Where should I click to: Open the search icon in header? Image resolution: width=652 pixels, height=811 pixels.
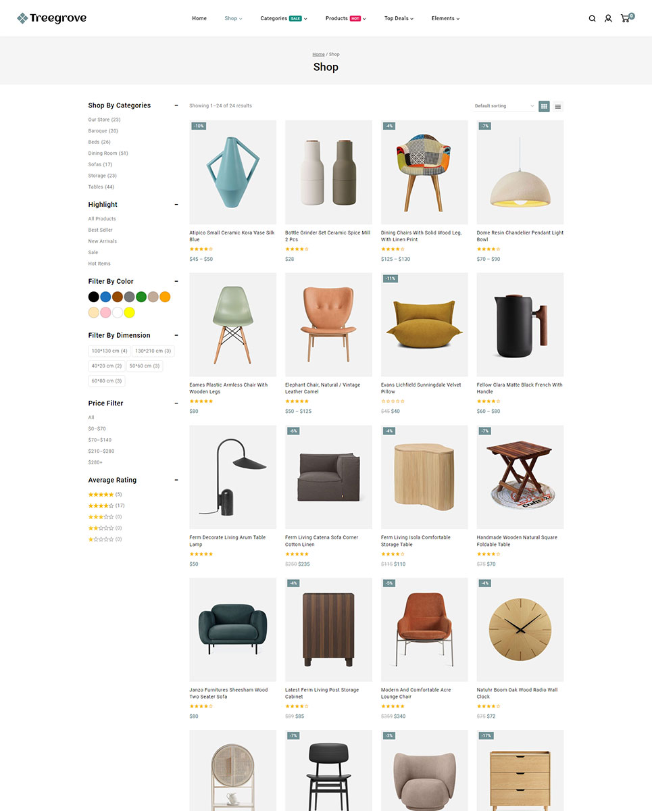pos(592,18)
